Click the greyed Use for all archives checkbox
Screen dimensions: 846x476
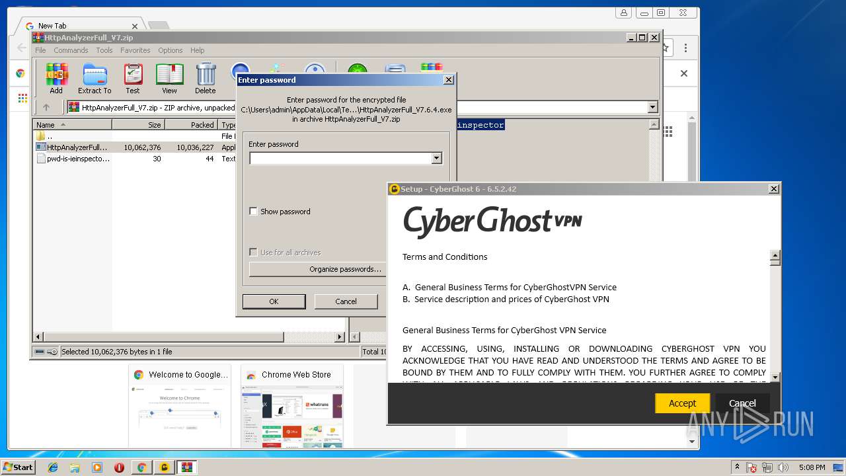pyautogui.click(x=253, y=253)
